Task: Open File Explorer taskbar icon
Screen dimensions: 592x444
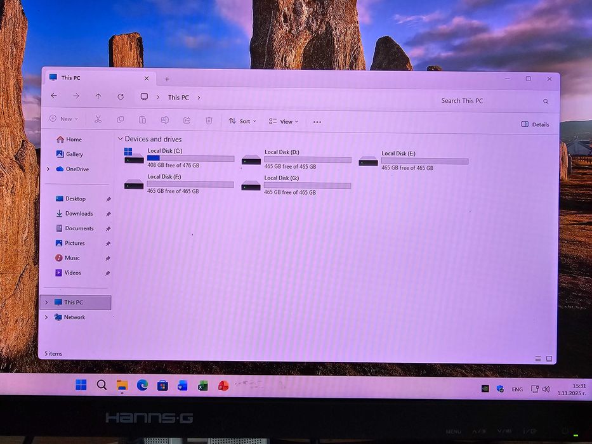Action: pos(122,385)
